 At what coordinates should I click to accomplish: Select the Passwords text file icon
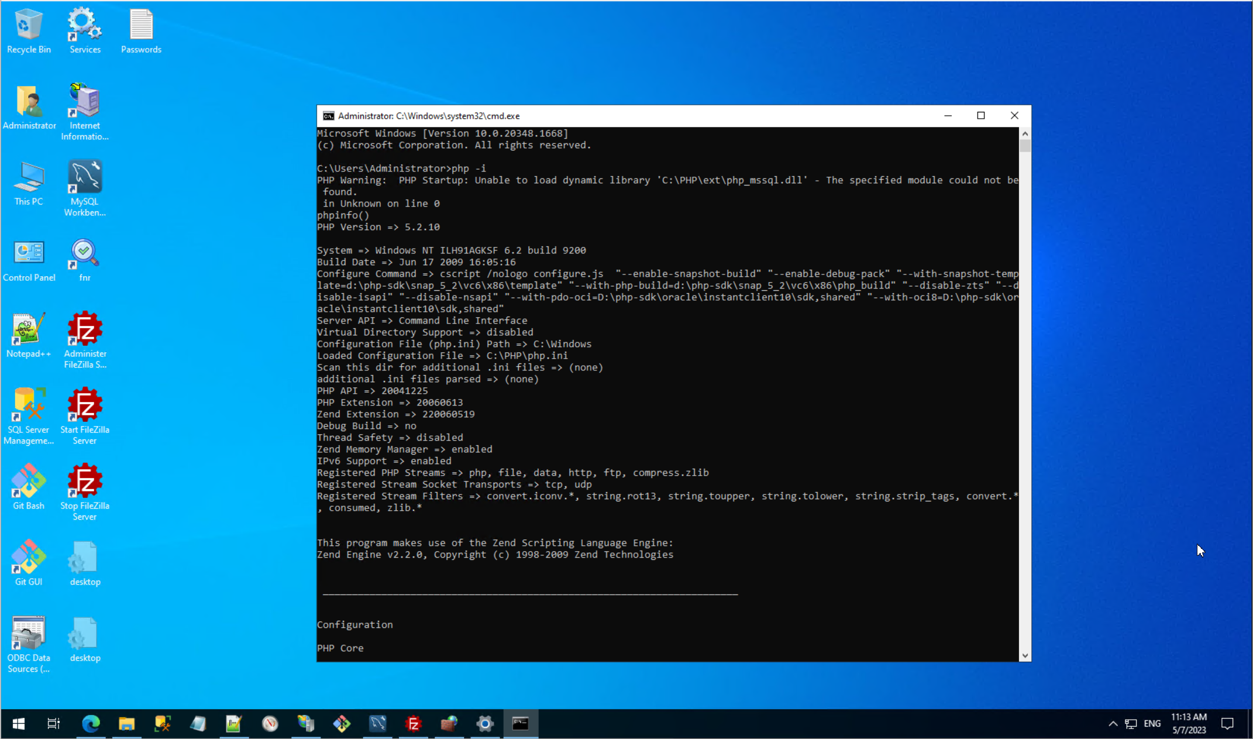tap(141, 31)
